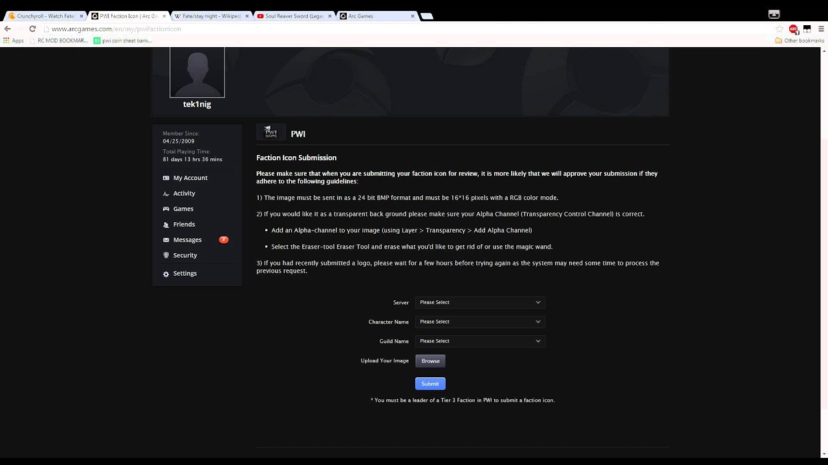Image resolution: width=828 pixels, height=465 pixels.
Task: Open Settings using the gear icon
Action: click(166, 273)
